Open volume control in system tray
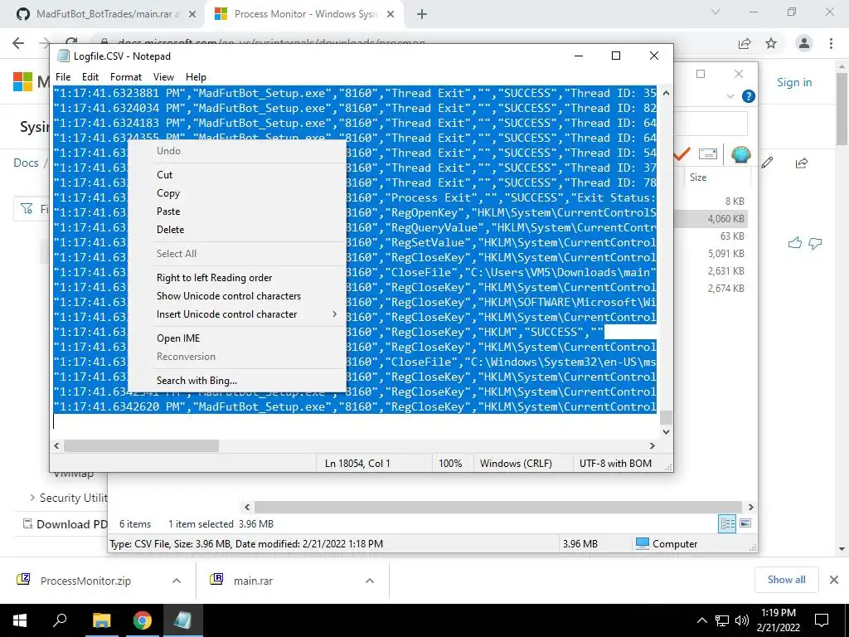 coord(742,620)
